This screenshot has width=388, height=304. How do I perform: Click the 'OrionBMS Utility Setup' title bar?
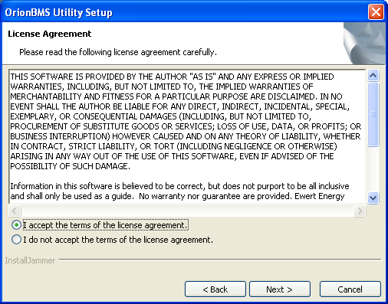click(184, 12)
